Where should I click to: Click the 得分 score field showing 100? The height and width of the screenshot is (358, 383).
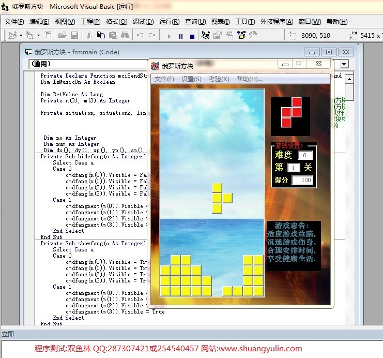click(x=302, y=180)
